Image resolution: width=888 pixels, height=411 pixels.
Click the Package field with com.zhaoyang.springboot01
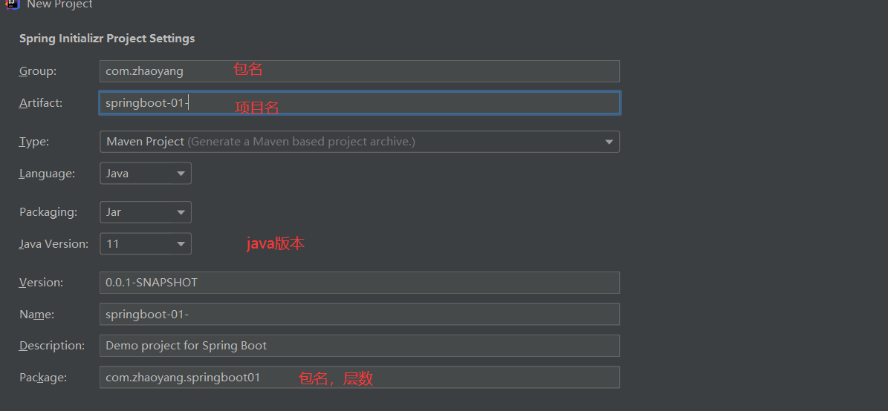(359, 378)
